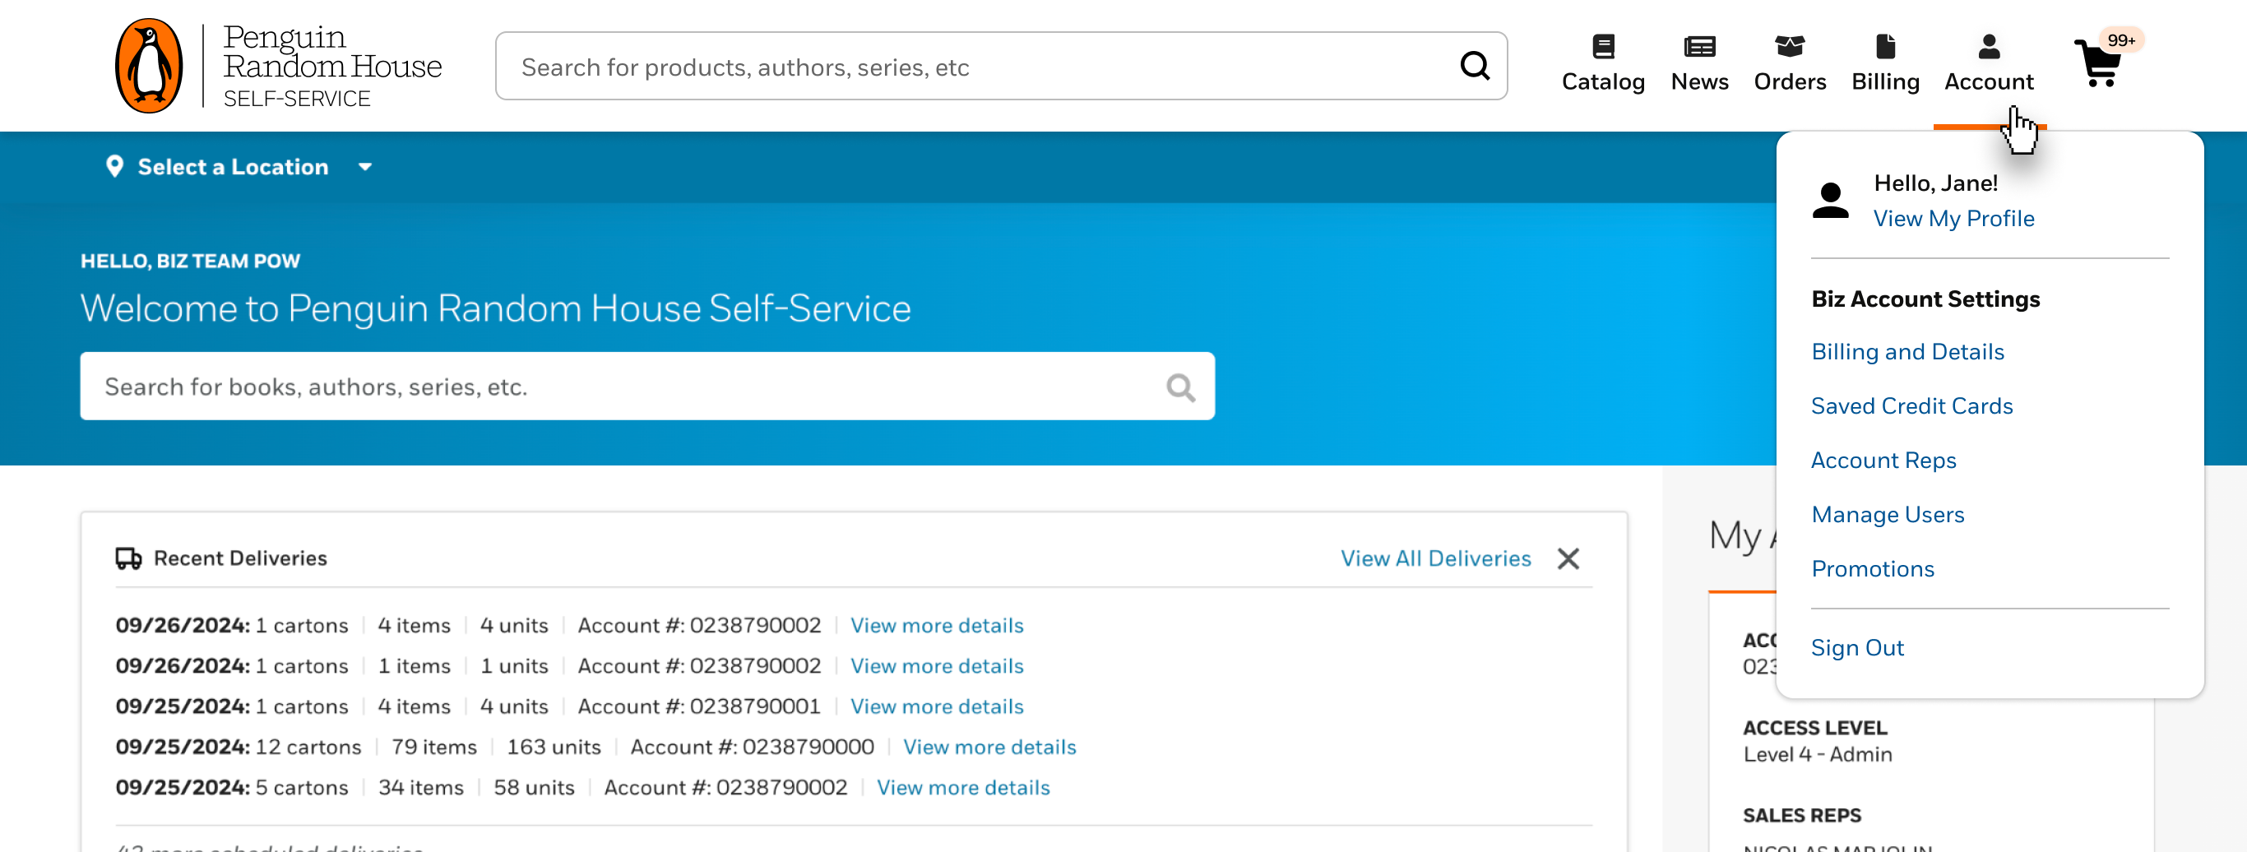Expand the Select a Location dropdown arrow

pos(364,167)
